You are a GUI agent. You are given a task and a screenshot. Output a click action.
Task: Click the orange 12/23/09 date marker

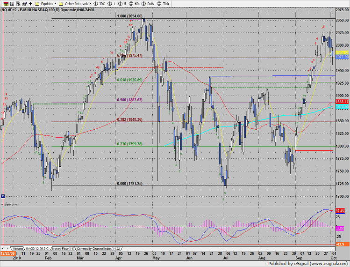click(x=8, y=253)
